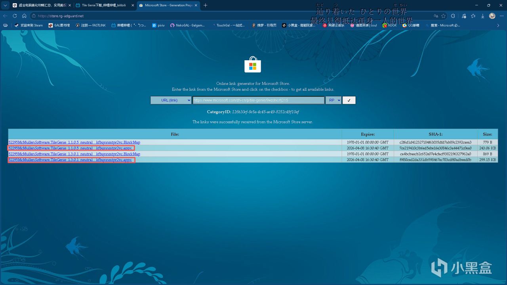Screen dimensions: 507x285
Task: Open the QQ邮箱 bookmark
Action: pos(410,25)
